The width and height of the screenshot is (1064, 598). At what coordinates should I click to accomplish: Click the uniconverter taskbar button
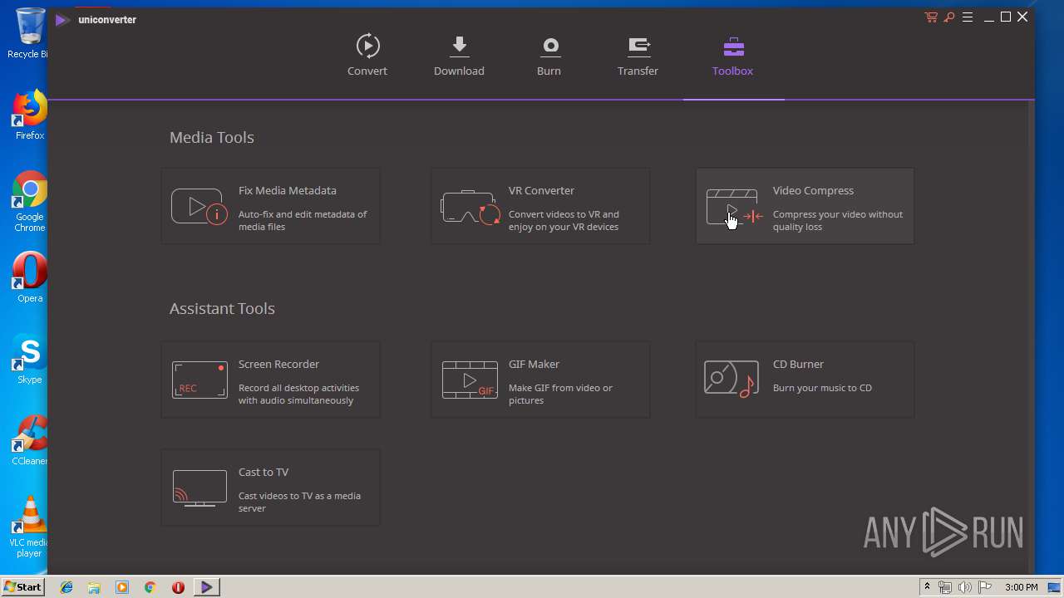pyautogui.click(x=207, y=587)
